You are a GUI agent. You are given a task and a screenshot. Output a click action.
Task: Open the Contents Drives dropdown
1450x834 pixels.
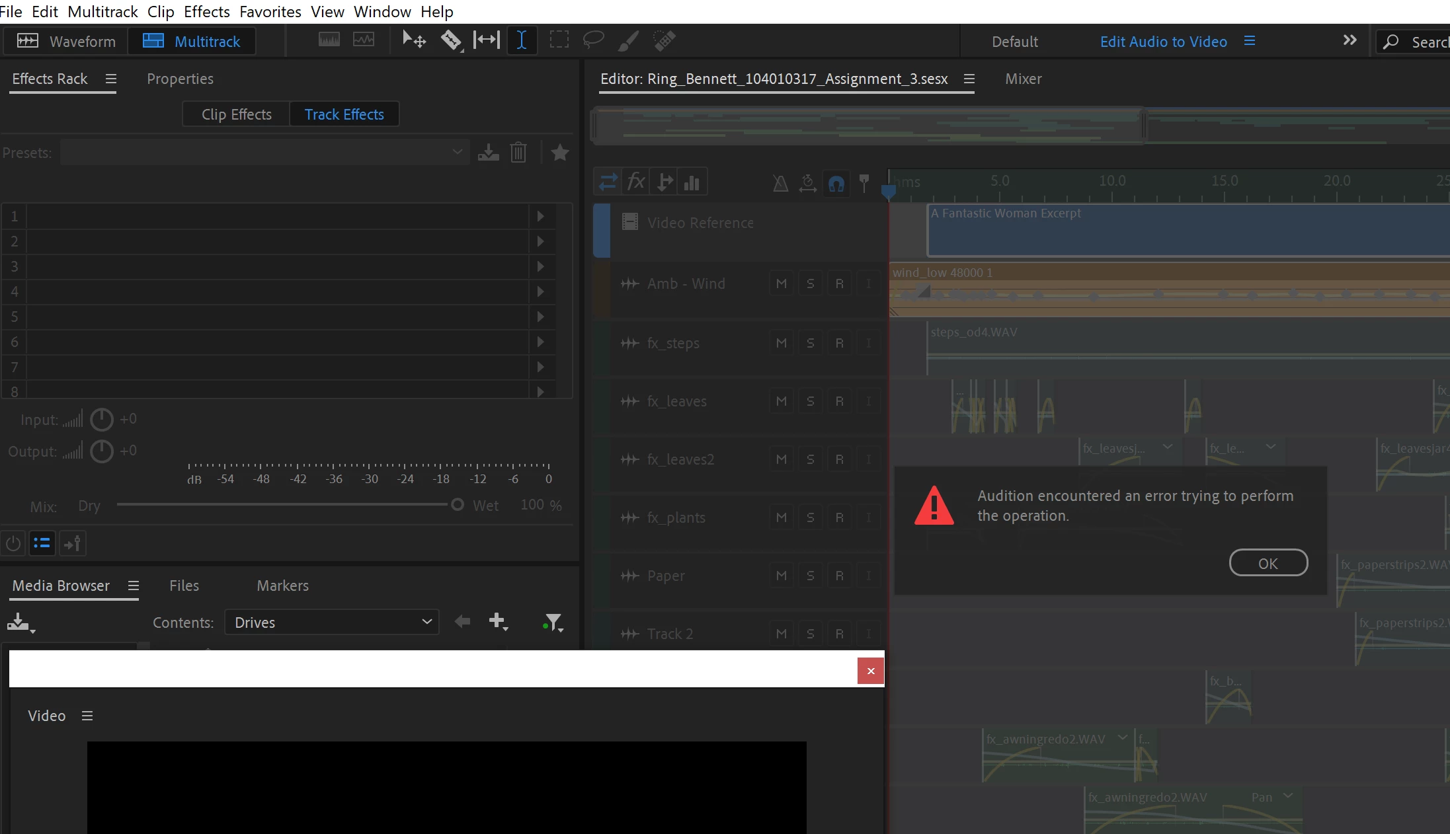332,623
